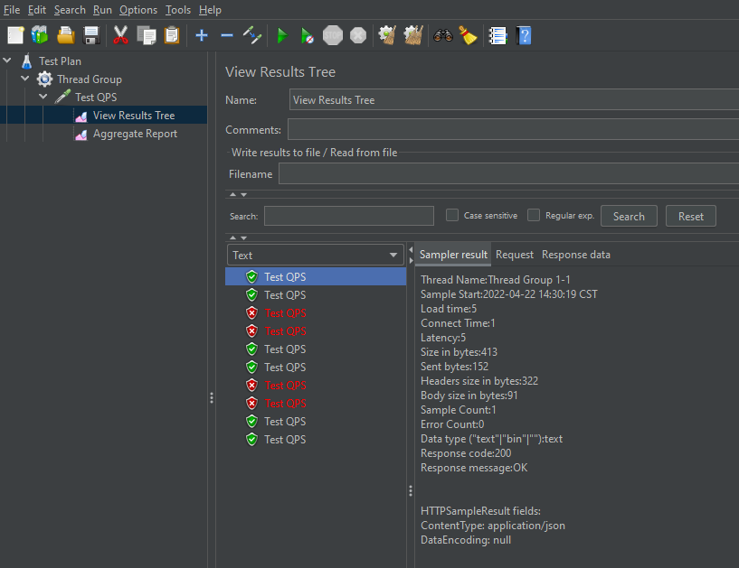Click the Aggregate Report graph icon
Image resolution: width=739 pixels, height=568 pixels.
pos(81,135)
